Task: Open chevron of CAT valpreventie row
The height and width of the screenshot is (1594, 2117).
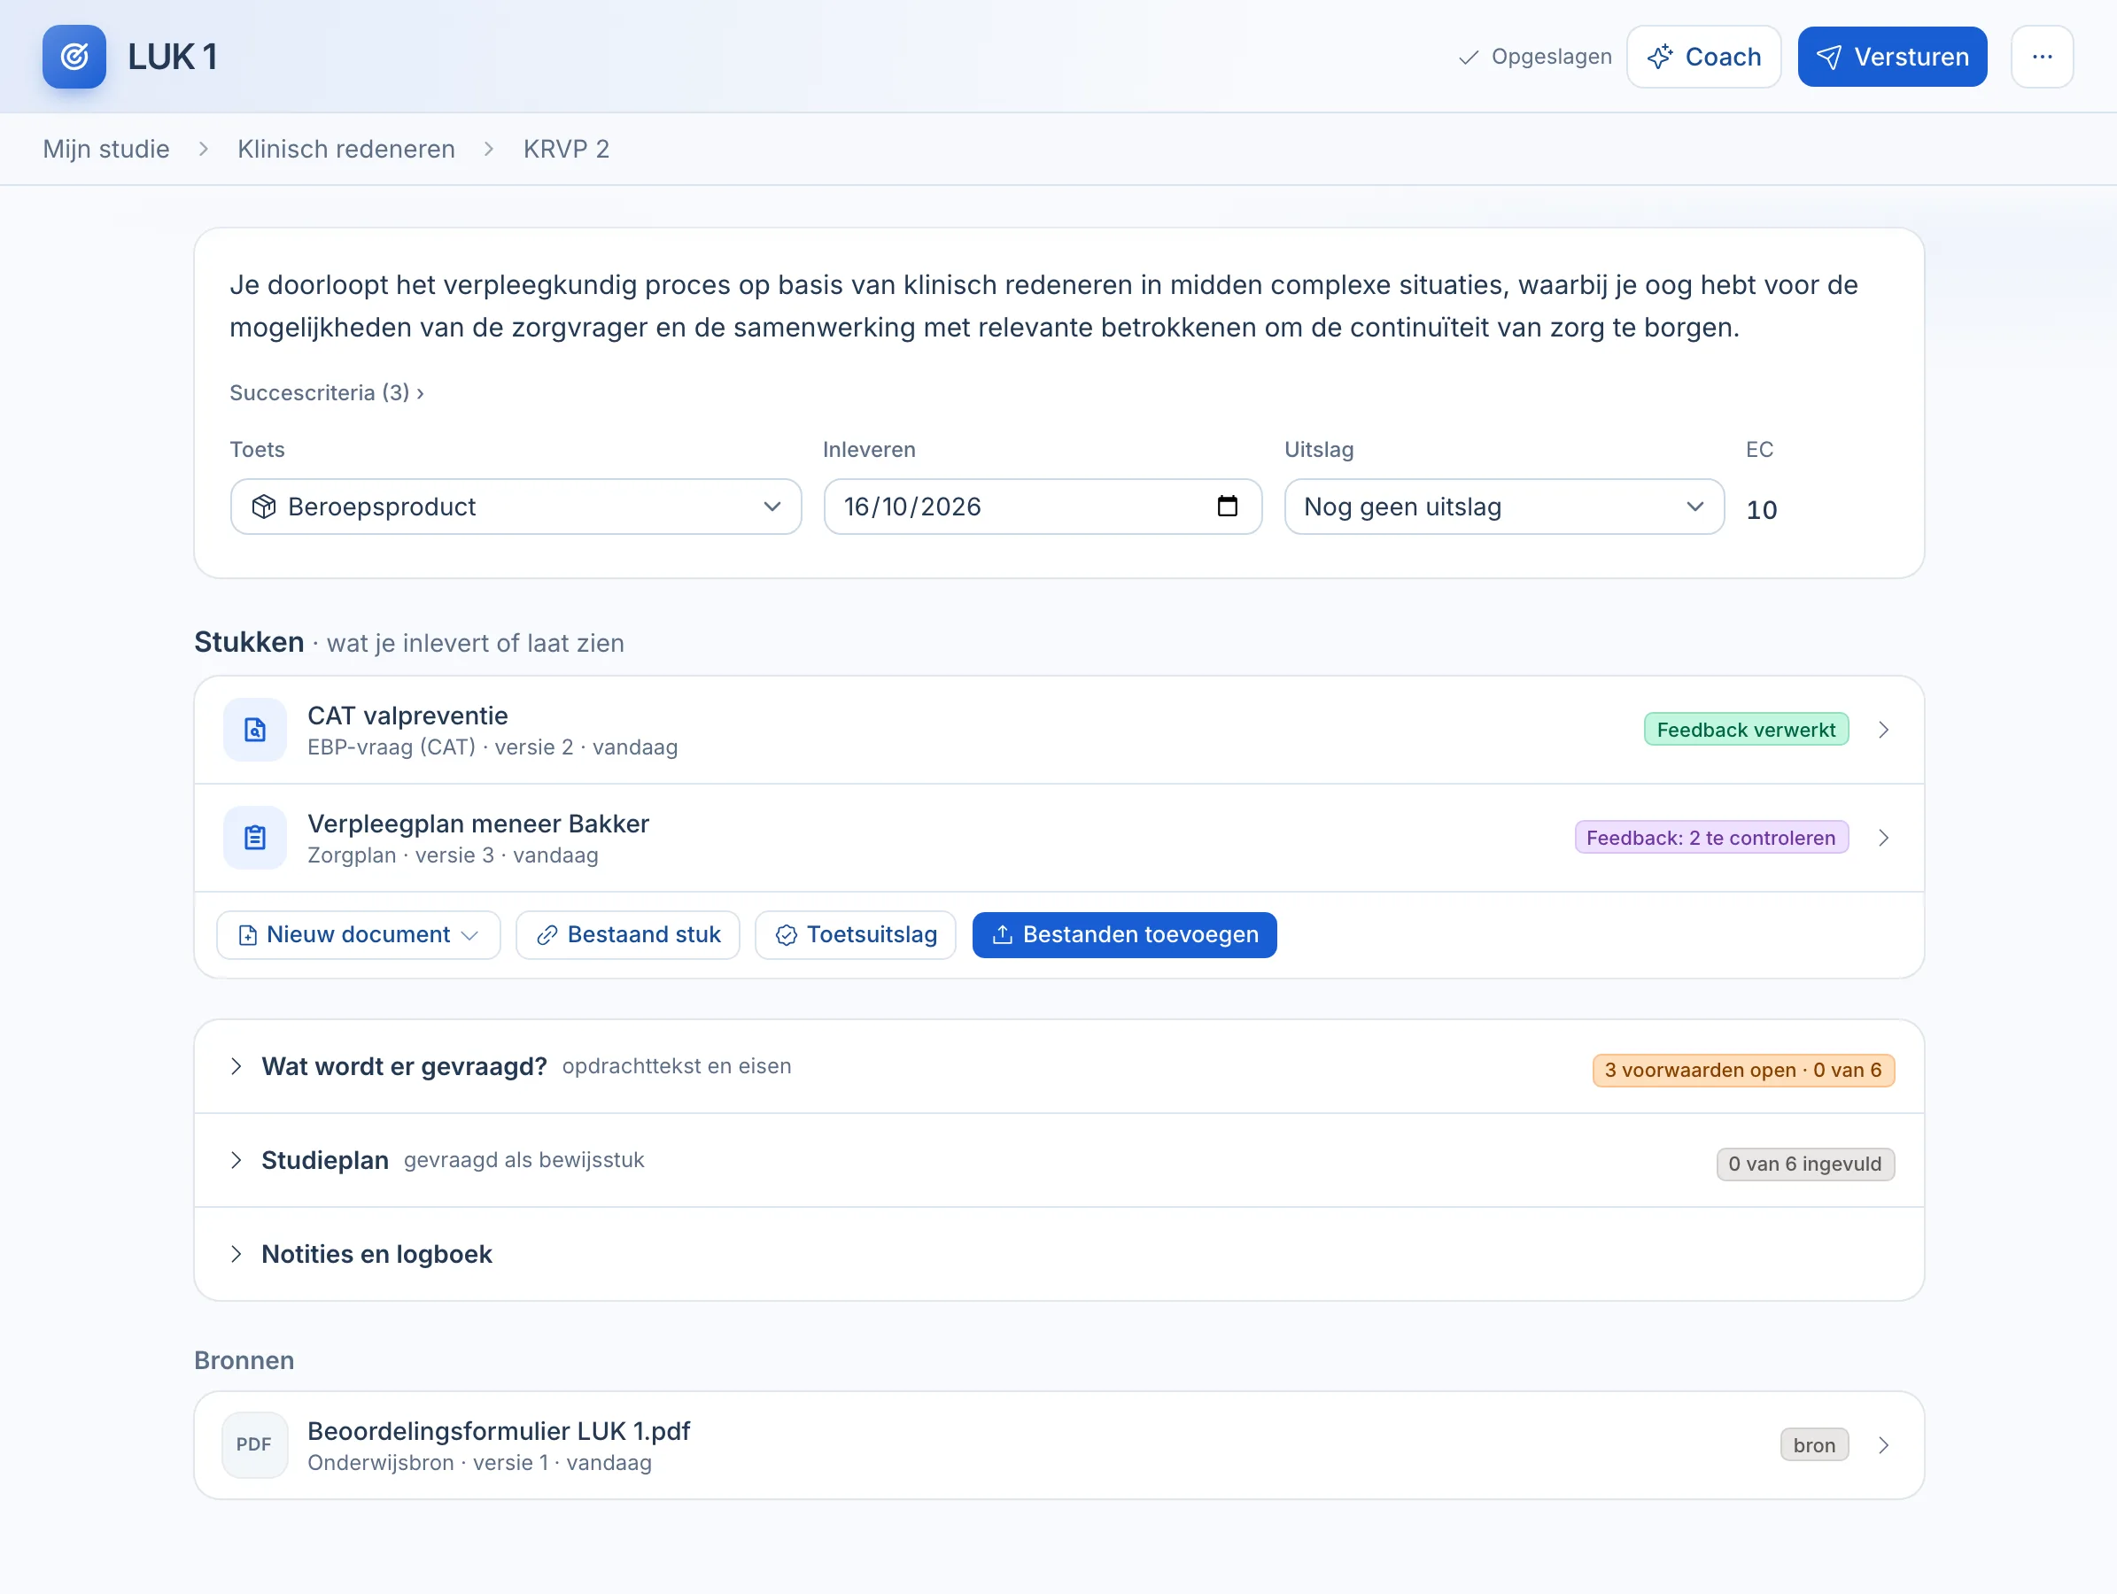Action: [x=1882, y=730]
